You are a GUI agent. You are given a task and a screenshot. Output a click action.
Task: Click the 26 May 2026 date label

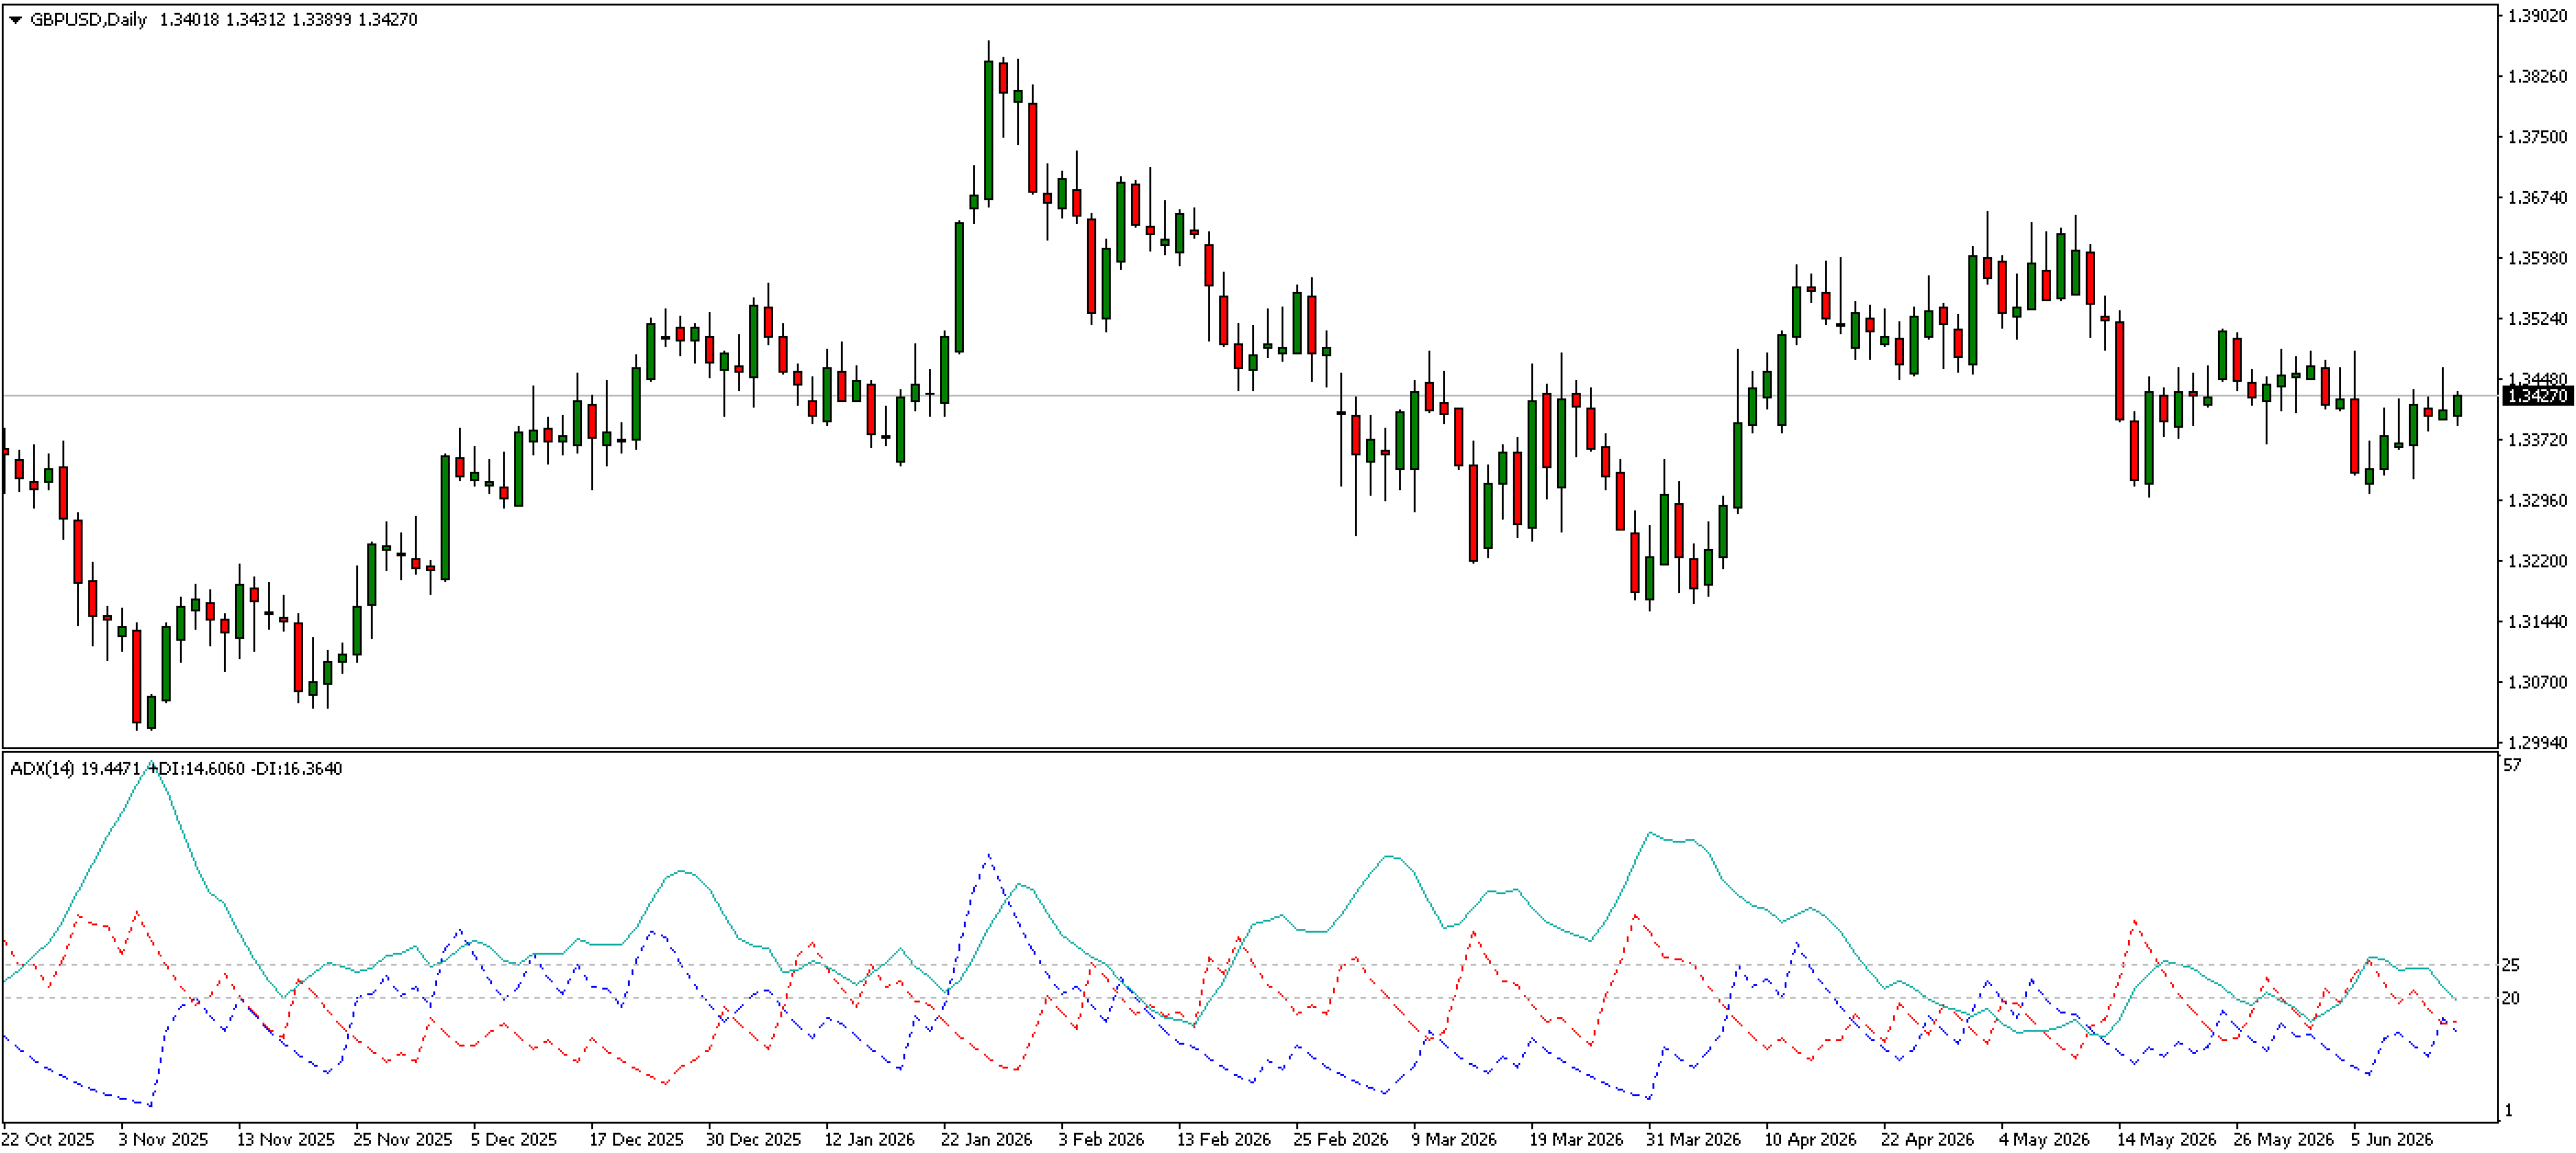point(2283,1140)
